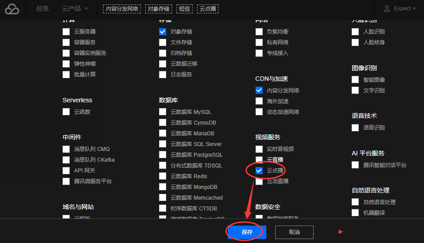Viewport: 424px width, 243px height.
Task: Click the Tencent Cloud logo icon
Action: [x=12, y=8]
